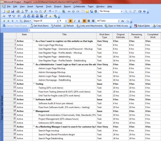Click the Save disk icon
This screenshot has width=161, height=141.
pos(12,11)
